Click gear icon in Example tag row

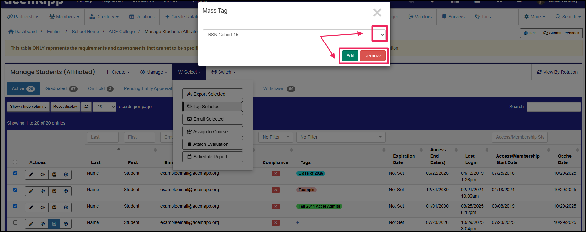pos(66,191)
